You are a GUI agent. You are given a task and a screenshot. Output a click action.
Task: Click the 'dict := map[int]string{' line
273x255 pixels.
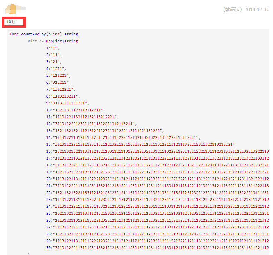coord(54,41)
